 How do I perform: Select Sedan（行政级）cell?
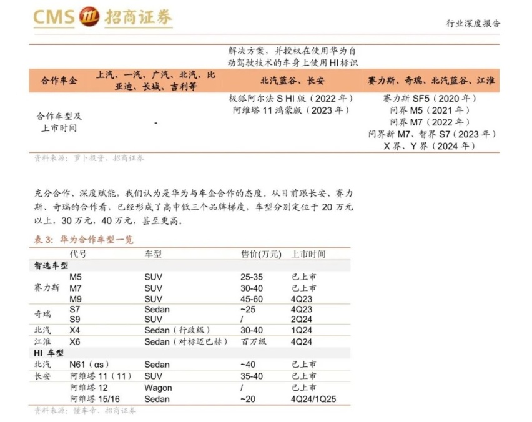point(177,330)
